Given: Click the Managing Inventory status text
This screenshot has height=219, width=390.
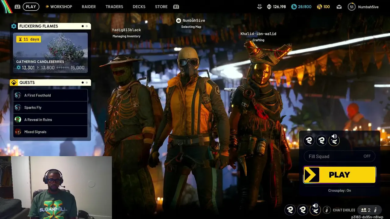Looking at the screenshot, I should click(x=126, y=36).
